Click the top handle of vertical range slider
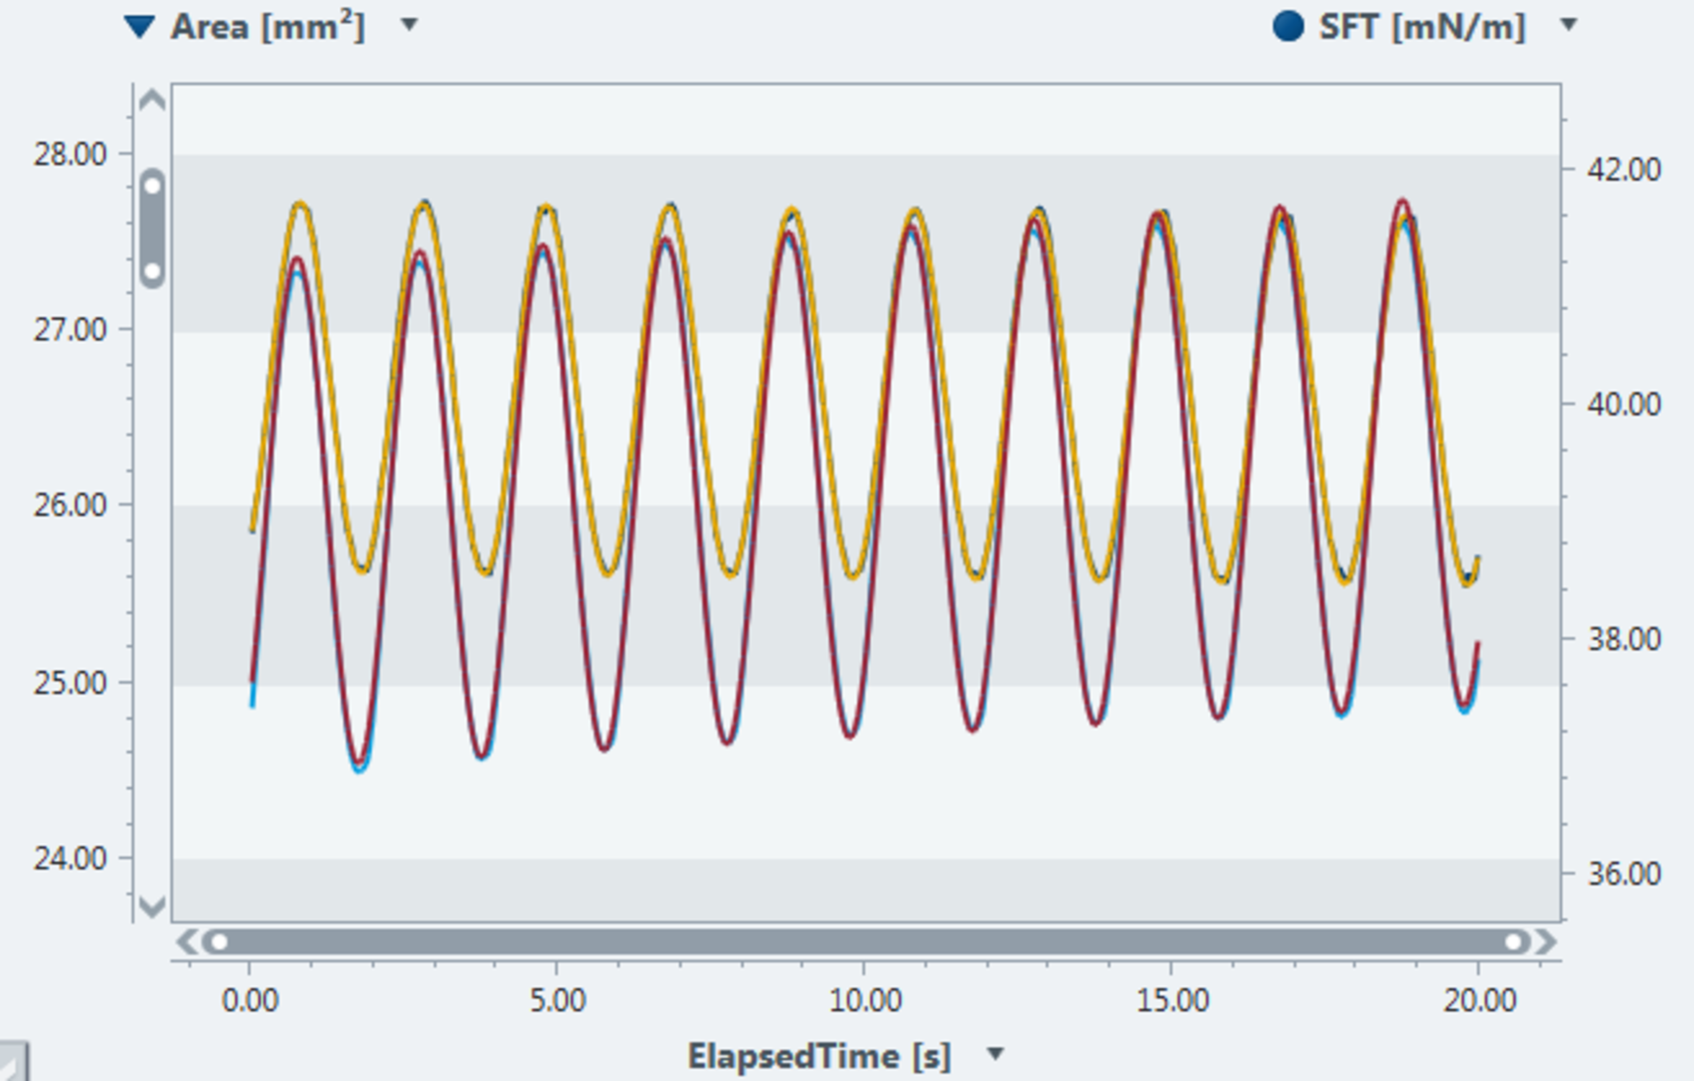 coord(153,186)
